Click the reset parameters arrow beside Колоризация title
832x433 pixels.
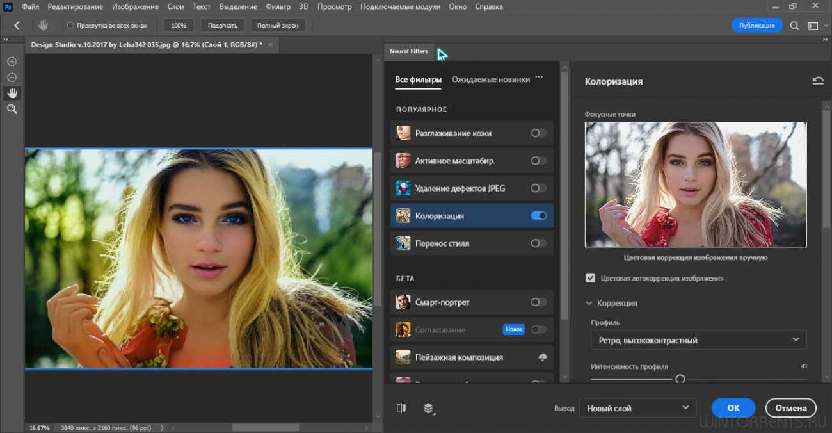tap(817, 81)
